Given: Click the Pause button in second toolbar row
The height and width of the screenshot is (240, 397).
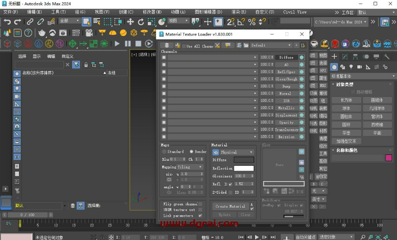Looking at the screenshot, I should click(x=128, y=44).
